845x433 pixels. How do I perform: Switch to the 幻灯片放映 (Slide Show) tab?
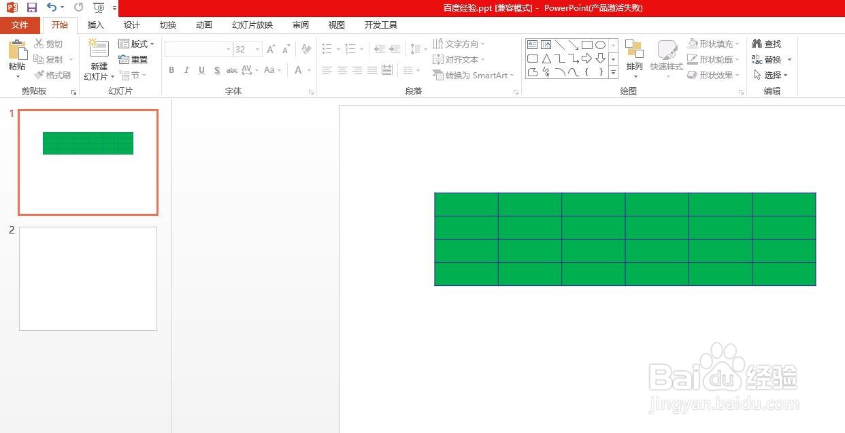(x=252, y=25)
